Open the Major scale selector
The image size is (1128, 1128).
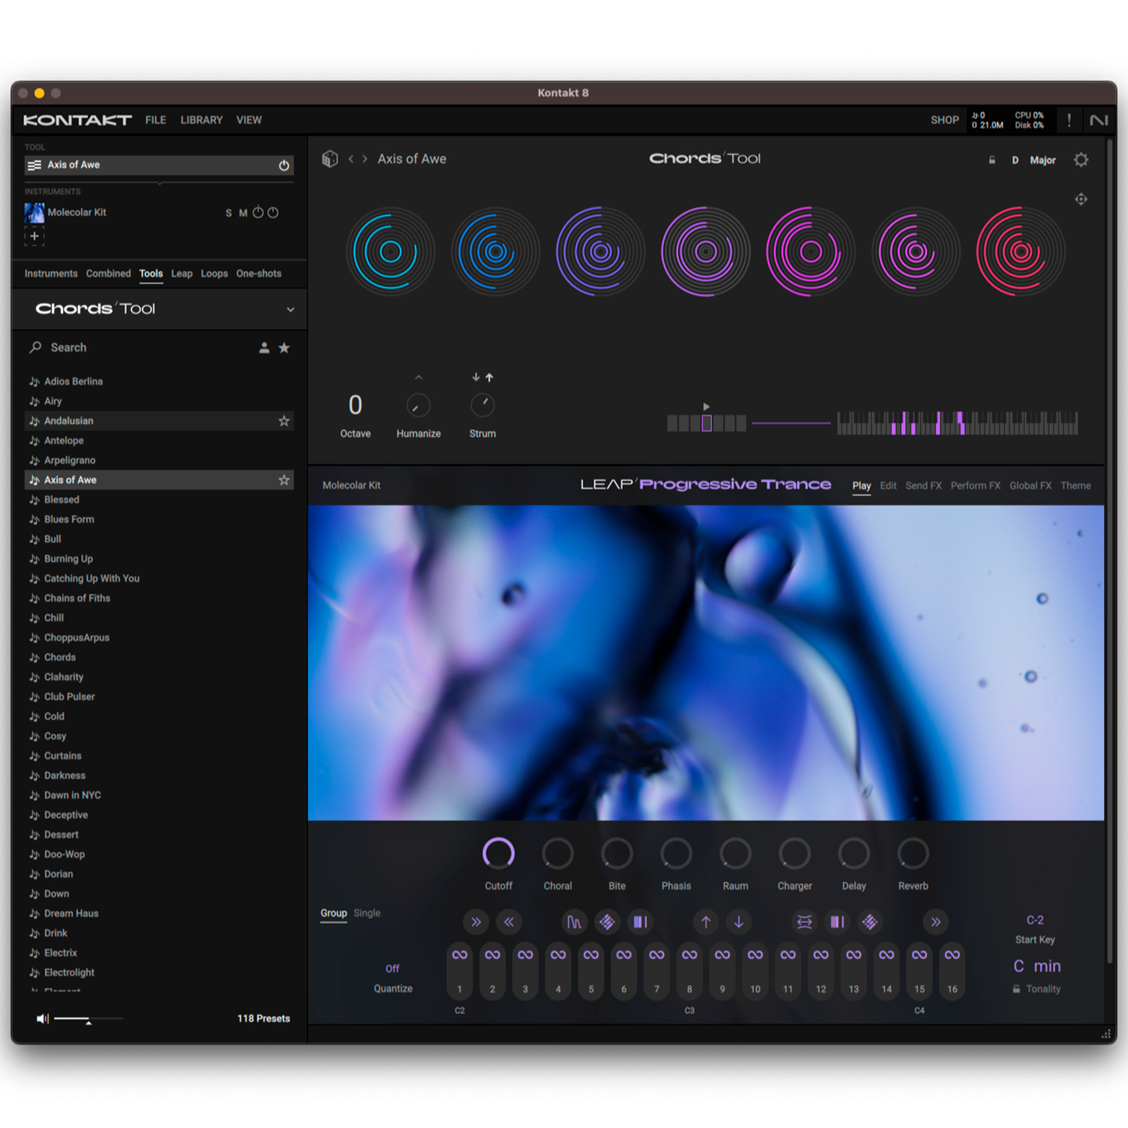[1043, 159]
